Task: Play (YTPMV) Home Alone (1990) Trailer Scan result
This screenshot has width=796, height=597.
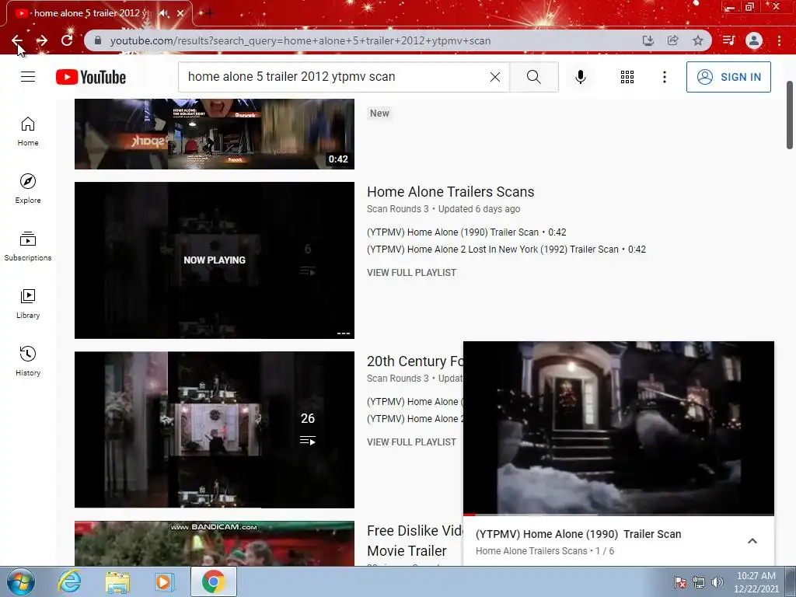Action: coord(466,232)
